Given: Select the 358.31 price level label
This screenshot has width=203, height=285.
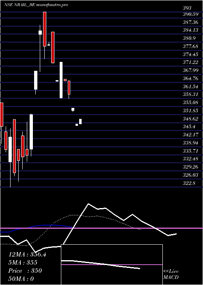Looking at the screenshot, I should (x=190, y=94).
